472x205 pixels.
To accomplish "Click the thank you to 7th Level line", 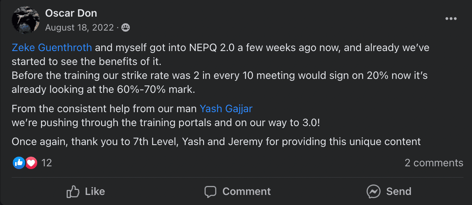I will [216, 142].
